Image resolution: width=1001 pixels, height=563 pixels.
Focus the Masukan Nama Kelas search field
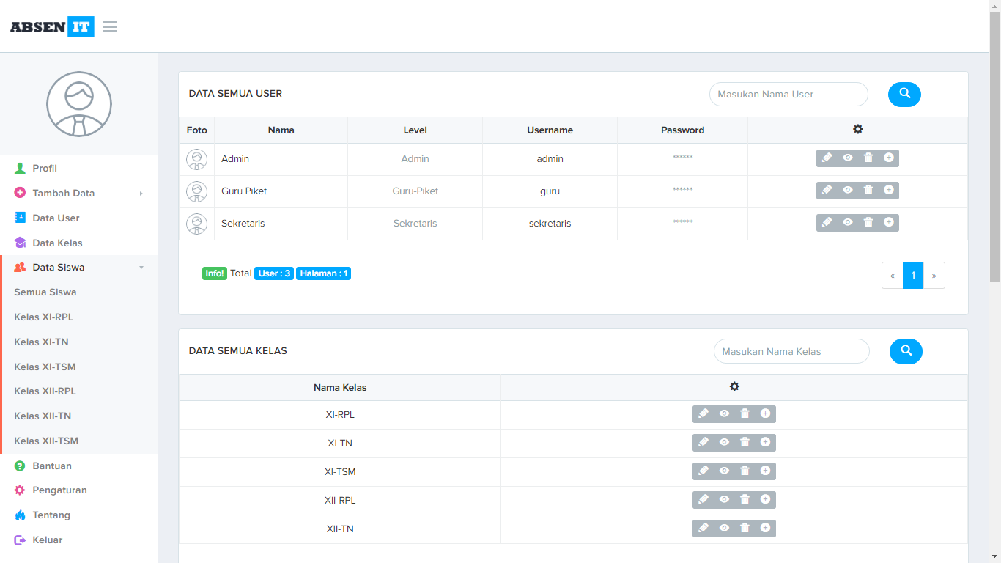791,351
